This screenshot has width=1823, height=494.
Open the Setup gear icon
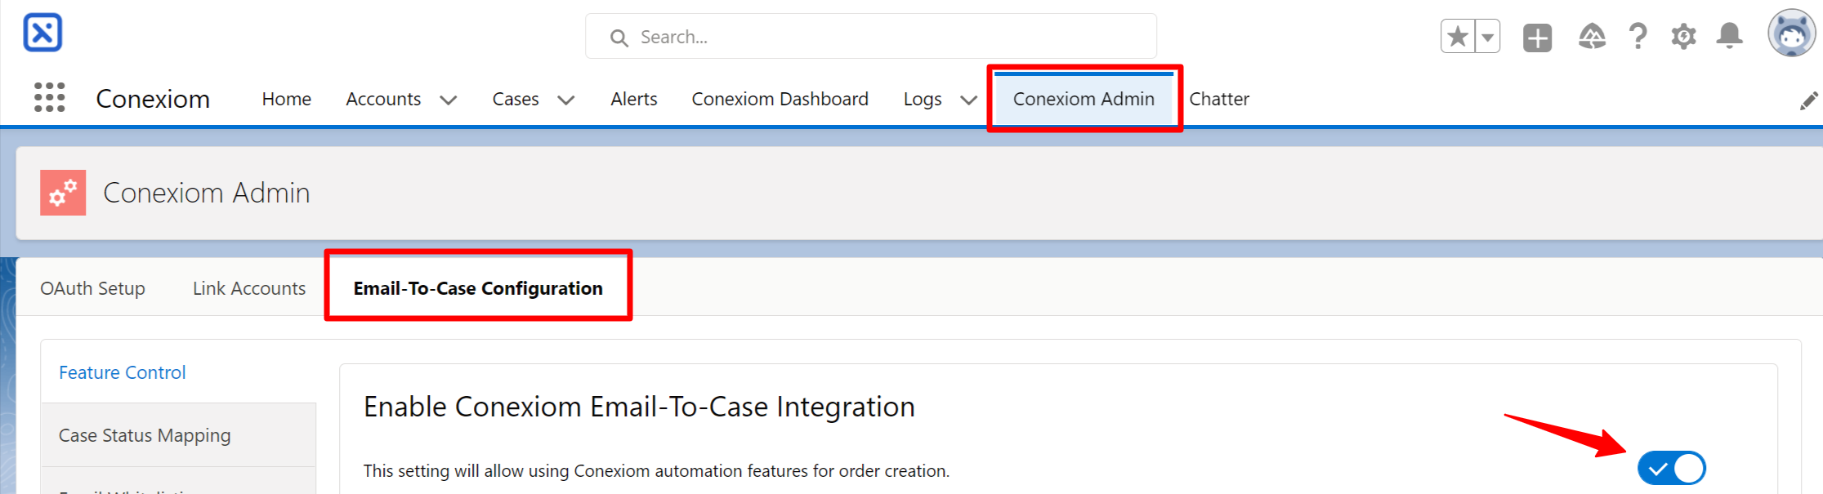click(1683, 37)
